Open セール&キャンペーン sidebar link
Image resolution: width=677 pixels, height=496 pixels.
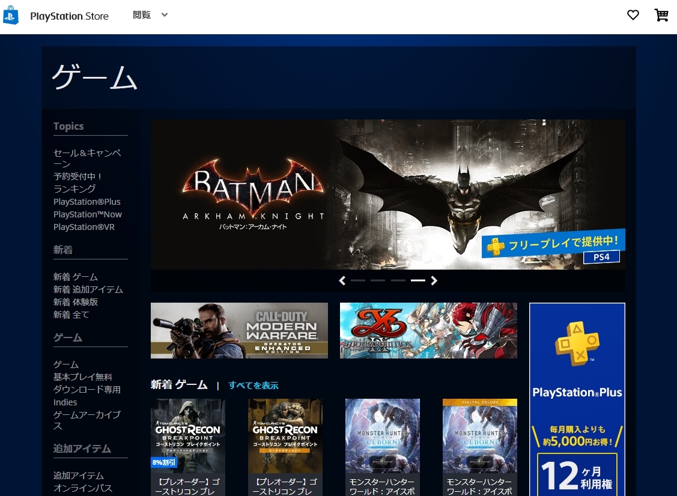pyautogui.click(x=87, y=159)
